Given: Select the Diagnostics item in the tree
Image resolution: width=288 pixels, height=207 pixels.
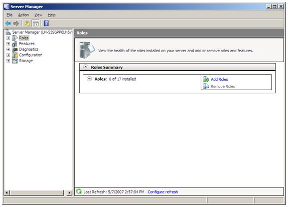Looking at the screenshot, I should pos(29,49).
